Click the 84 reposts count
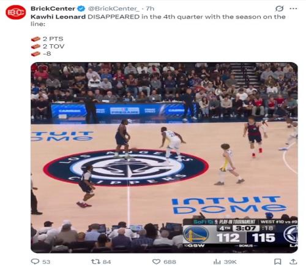The width and height of the screenshot is (306, 270). (x=106, y=262)
